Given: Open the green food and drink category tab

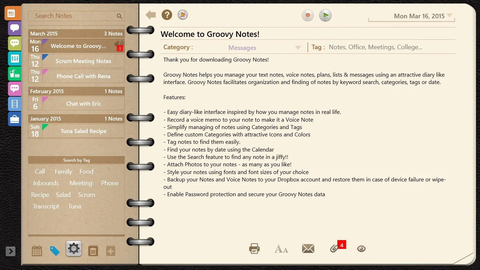Looking at the screenshot, I should tap(14, 73).
